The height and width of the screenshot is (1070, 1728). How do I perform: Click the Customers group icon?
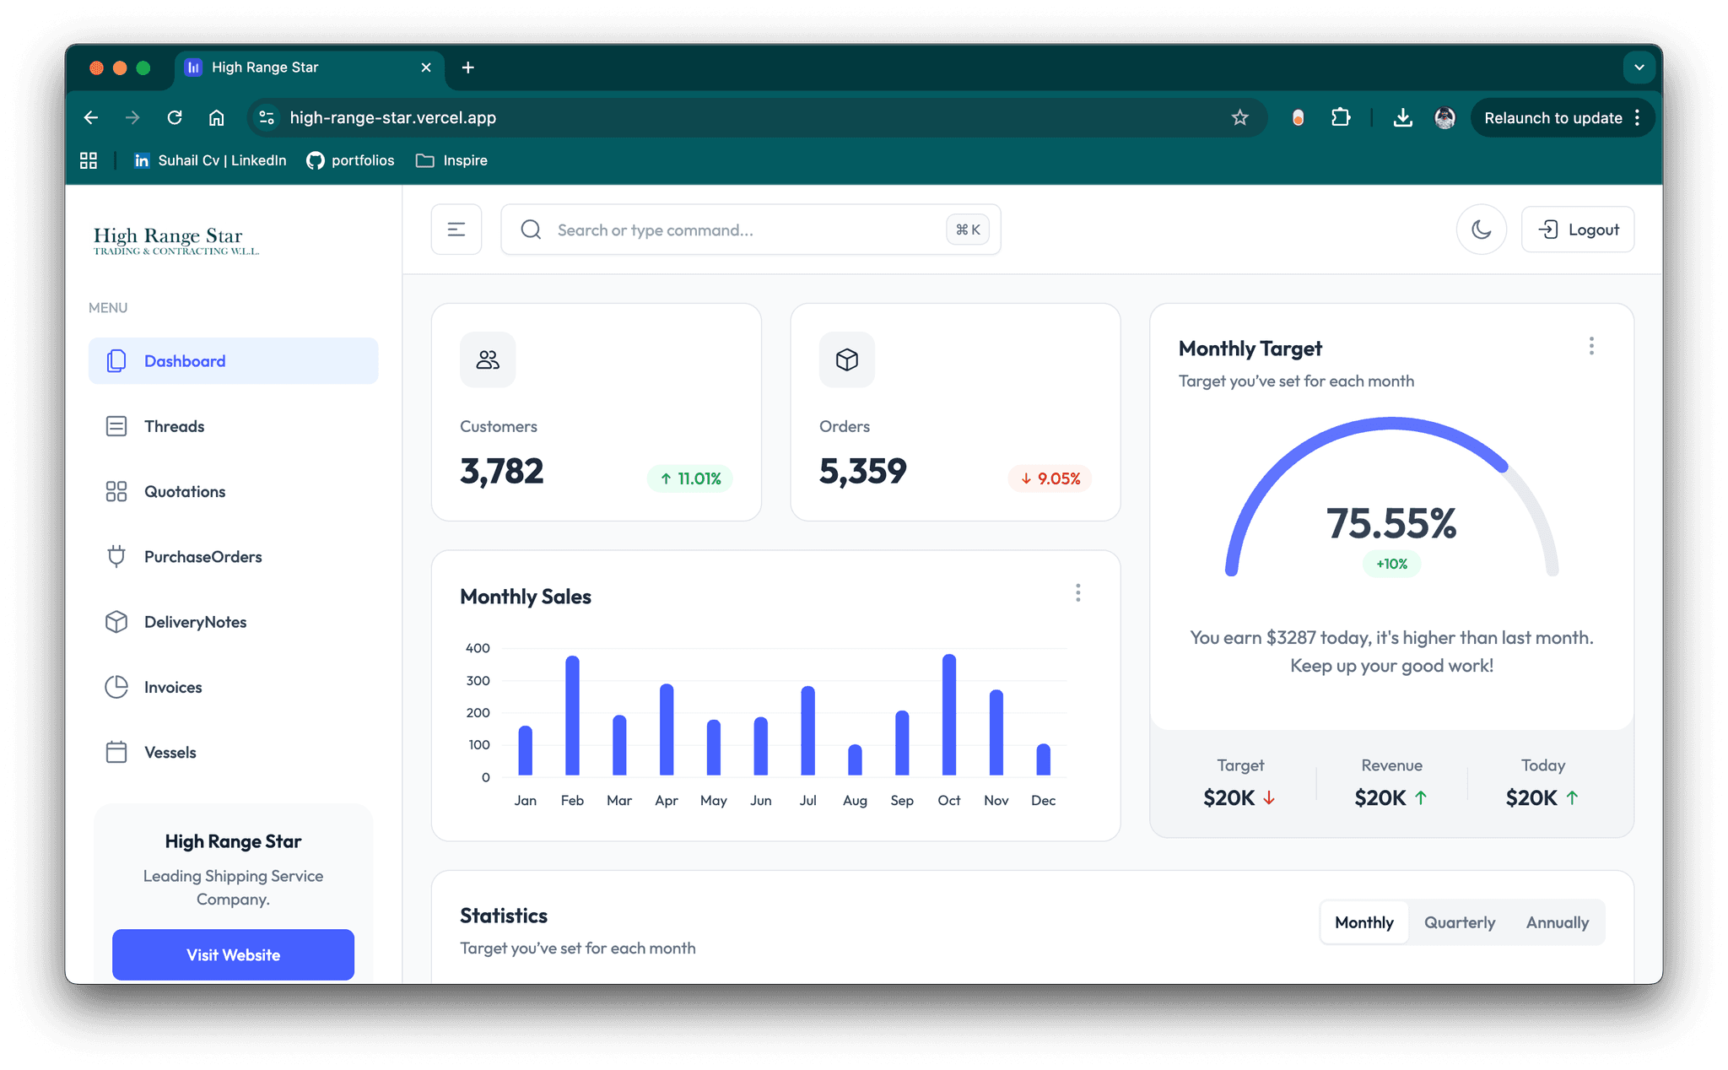click(x=488, y=360)
